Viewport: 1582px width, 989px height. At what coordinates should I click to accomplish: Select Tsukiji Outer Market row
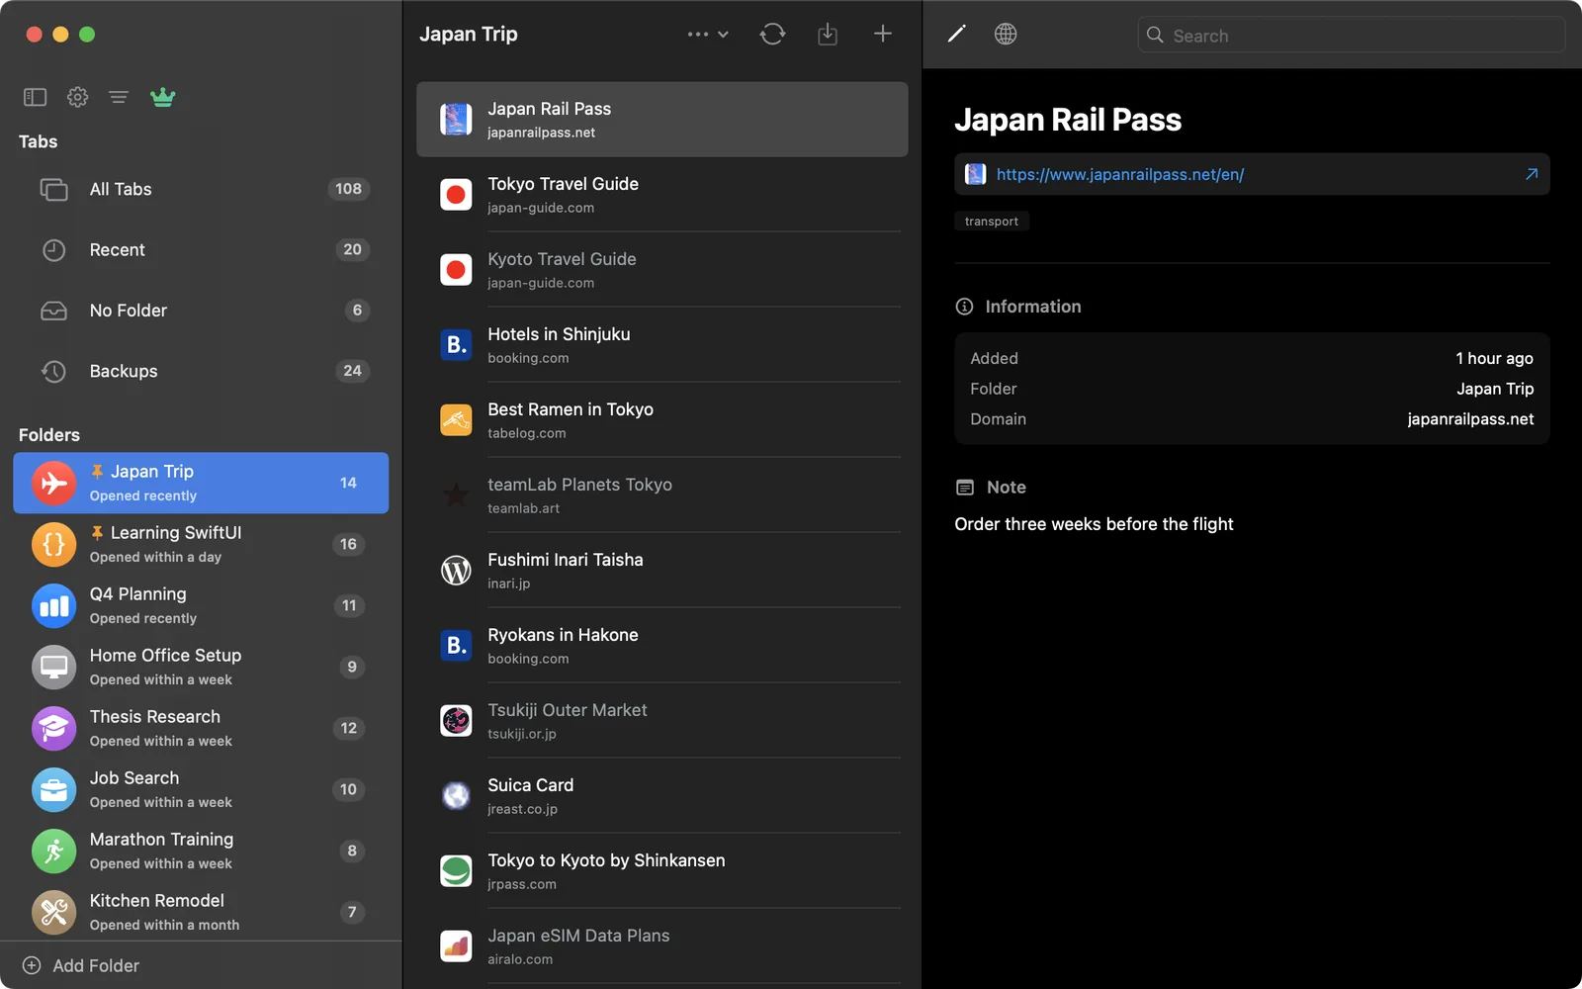[662, 721]
